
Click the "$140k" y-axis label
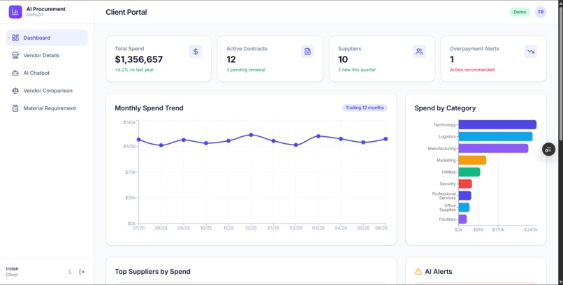click(129, 122)
